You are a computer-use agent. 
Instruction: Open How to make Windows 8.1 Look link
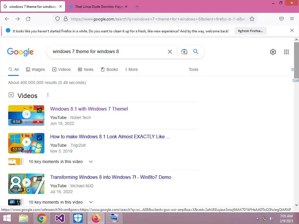[110, 136]
